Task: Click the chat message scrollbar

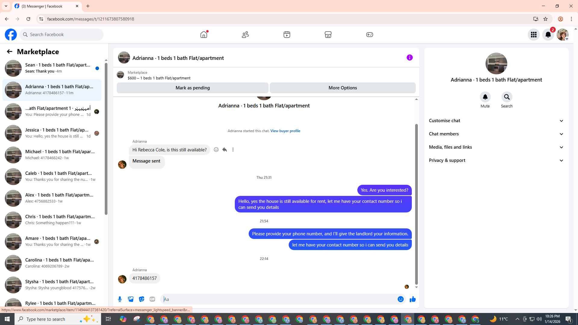Action: click(x=416, y=205)
